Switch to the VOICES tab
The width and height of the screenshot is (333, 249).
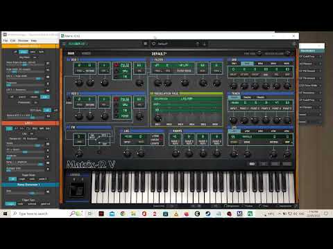click(x=86, y=53)
